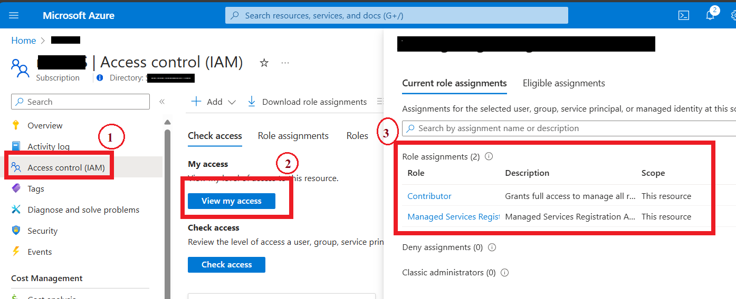Open the ellipsis more options menu
Viewport: 736px width, 299px height.
click(285, 63)
